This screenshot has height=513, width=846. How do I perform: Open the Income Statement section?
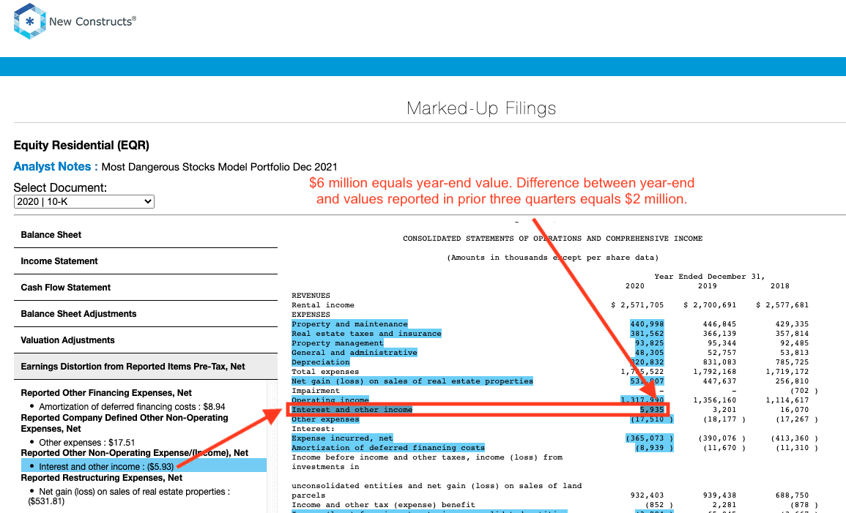[x=146, y=261]
